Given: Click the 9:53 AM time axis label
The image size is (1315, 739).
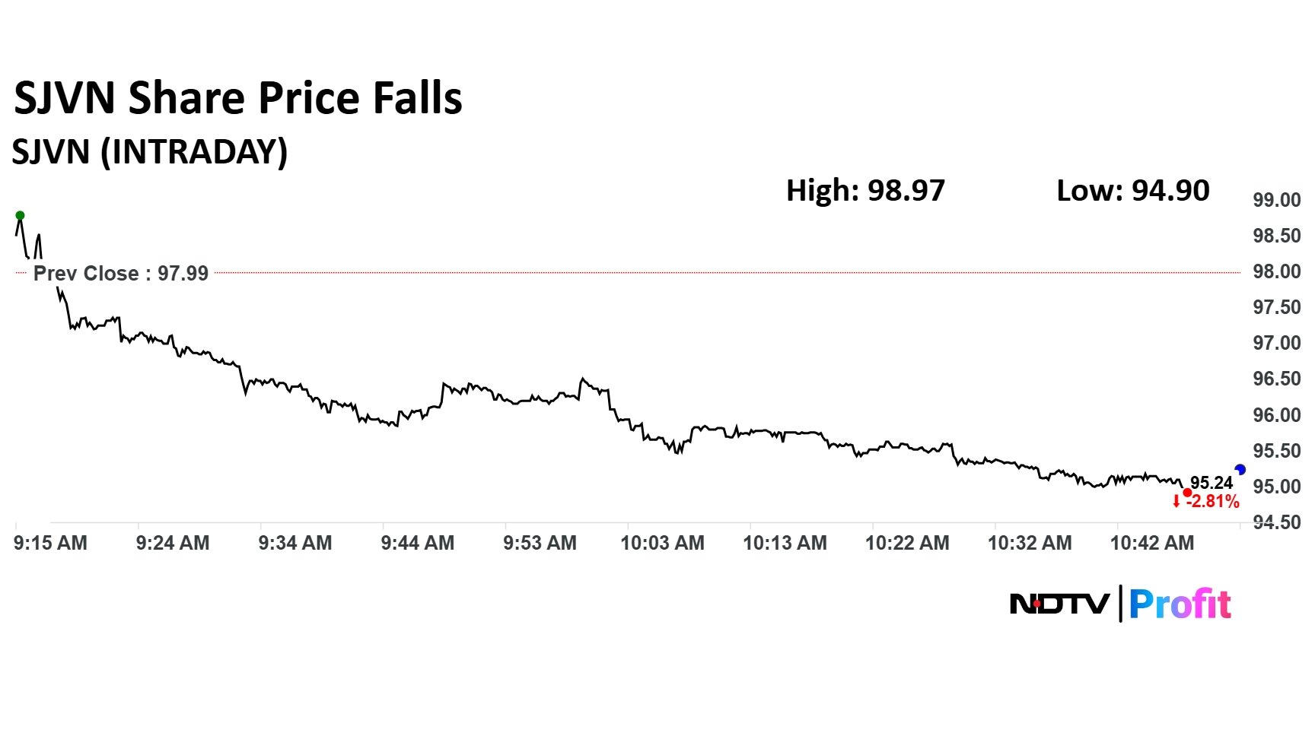Looking at the screenshot, I should coord(540,543).
